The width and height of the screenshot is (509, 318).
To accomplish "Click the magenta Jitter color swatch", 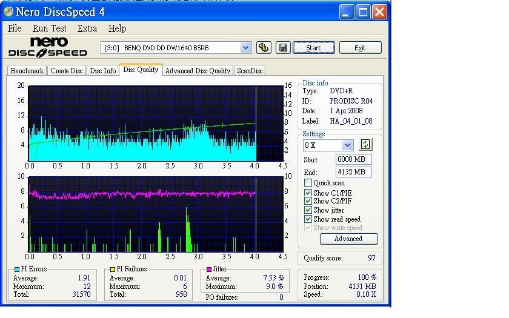I will 209,270.
